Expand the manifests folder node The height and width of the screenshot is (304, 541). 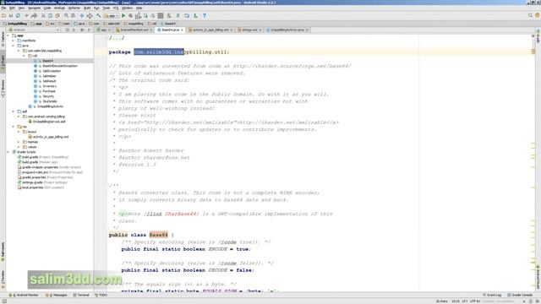14,41
